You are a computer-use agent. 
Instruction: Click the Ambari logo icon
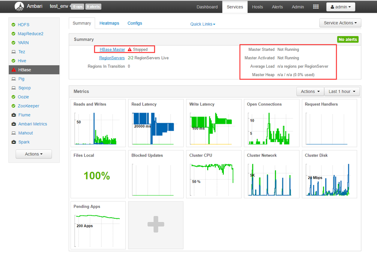(x=19, y=6)
